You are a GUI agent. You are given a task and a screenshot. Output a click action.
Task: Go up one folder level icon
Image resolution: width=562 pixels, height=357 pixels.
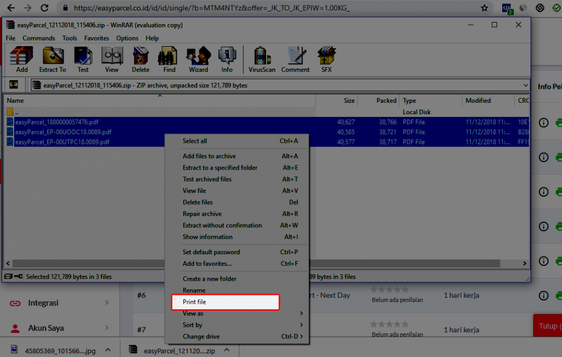coord(14,85)
